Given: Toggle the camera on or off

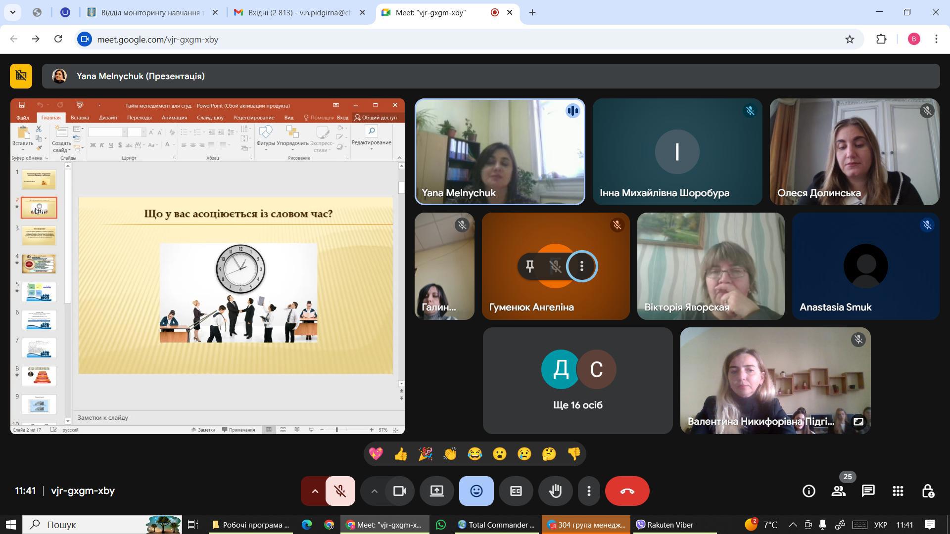Looking at the screenshot, I should click(x=399, y=491).
